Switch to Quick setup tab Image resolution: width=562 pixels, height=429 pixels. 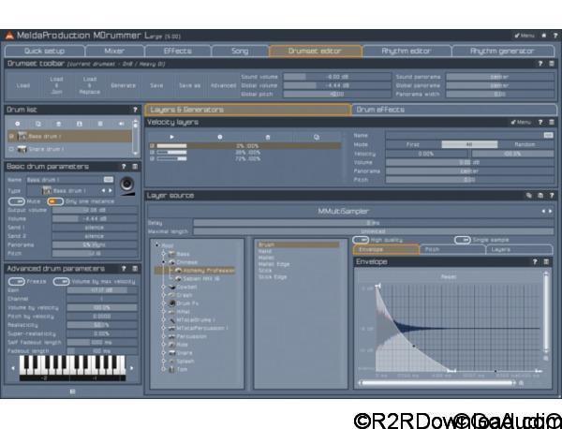point(45,51)
